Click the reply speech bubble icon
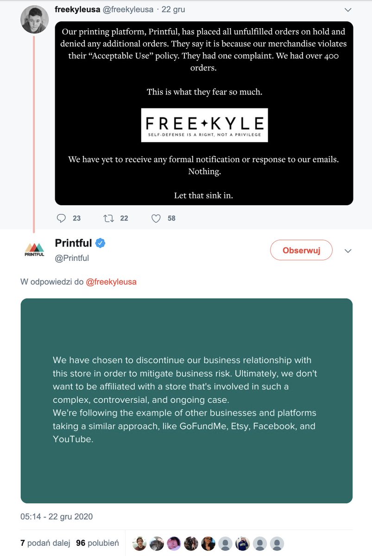This screenshot has width=372, height=556. coord(62,218)
